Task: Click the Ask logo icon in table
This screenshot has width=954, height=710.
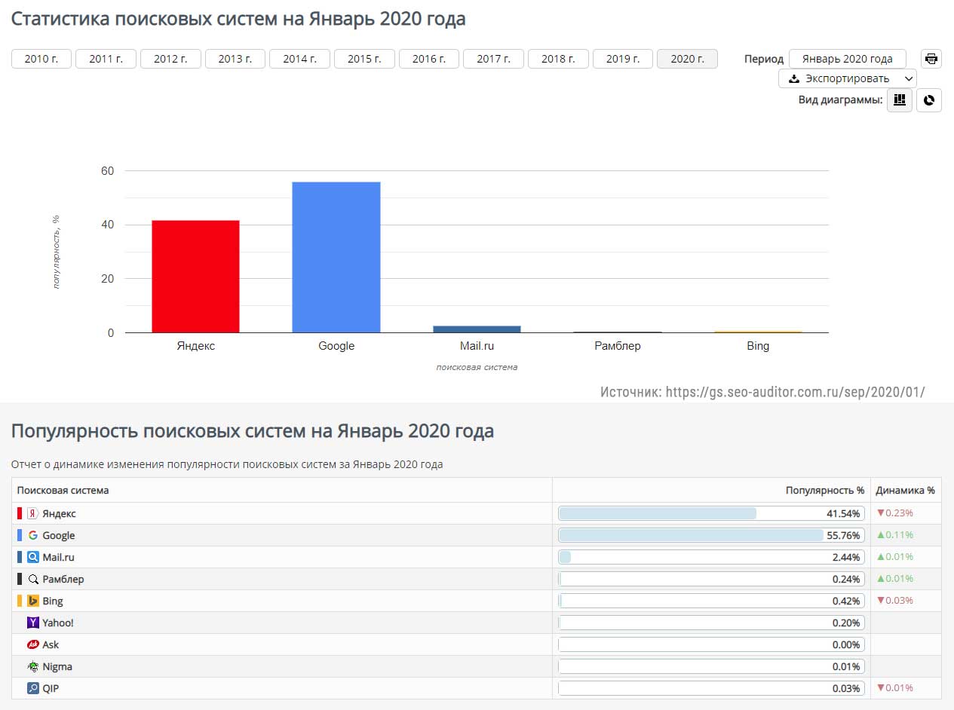Action: [32, 644]
